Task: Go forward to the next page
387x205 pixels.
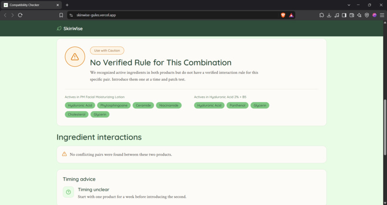Action: tap(12, 15)
